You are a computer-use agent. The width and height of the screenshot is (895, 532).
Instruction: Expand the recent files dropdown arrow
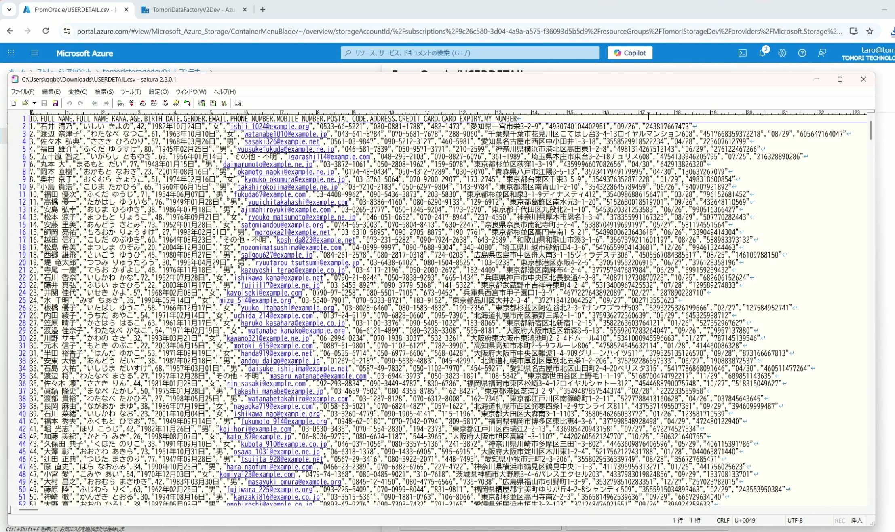[34, 103]
